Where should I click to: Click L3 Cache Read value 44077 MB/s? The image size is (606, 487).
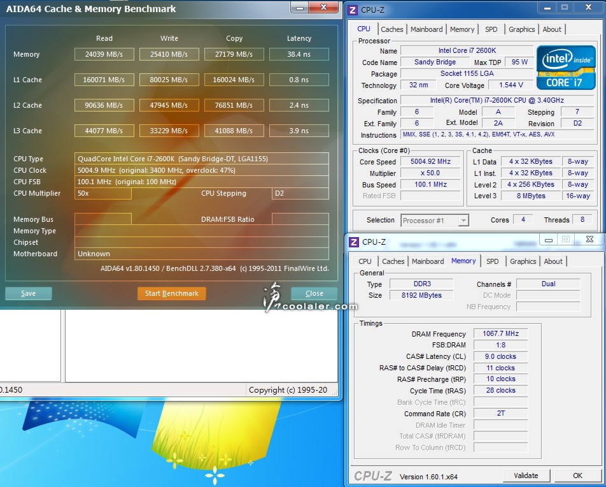(x=104, y=131)
